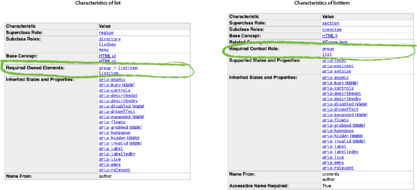The height and width of the screenshot is (190, 417).
Task: Click 'author' in the list table
Action: 105,176
